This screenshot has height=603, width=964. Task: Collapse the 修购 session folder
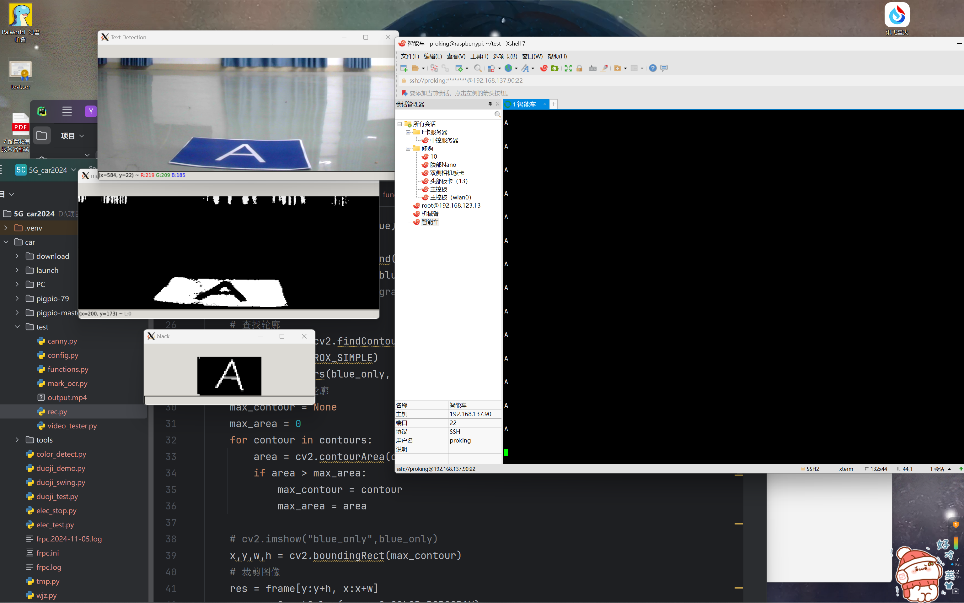click(408, 148)
